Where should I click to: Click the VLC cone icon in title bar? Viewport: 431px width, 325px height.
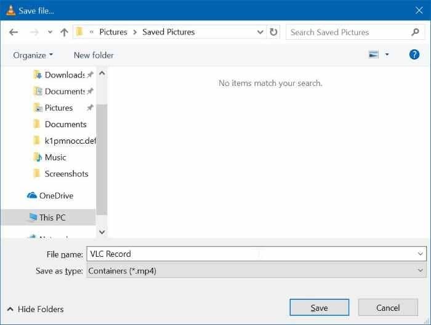point(10,10)
